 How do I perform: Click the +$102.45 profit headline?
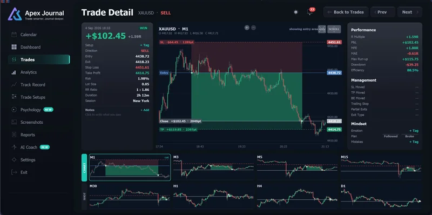pyautogui.click(x=106, y=36)
